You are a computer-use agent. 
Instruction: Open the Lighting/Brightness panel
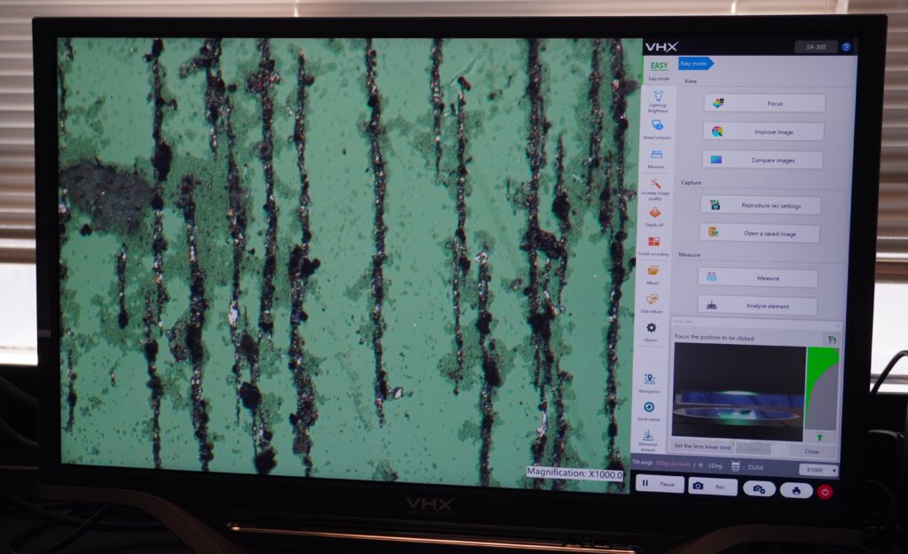pyautogui.click(x=659, y=100)
